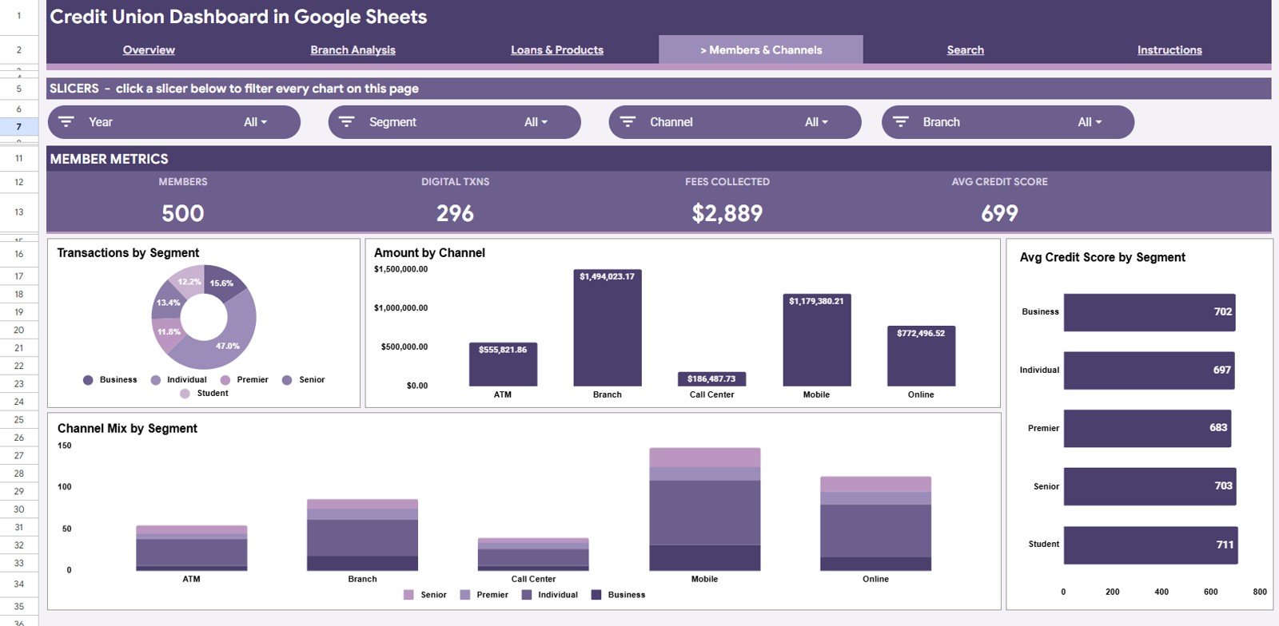Select the 15.6% donut slice
Screen dimensions: 1279x626
coord(224,283)
